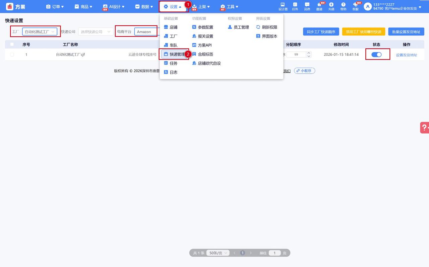Screen dimensions: 429x267
Task: Click the 任务 icon in settings menu
Action: point(166,63)
